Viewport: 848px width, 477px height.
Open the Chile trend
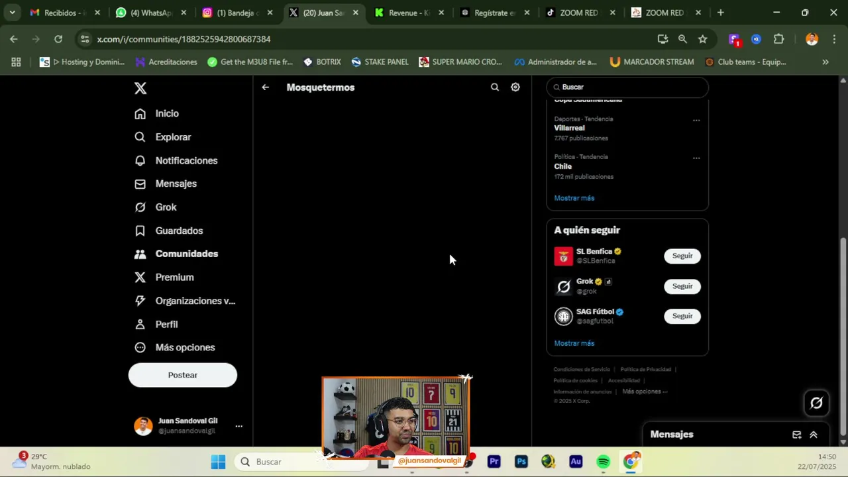[x=562, y=166]
